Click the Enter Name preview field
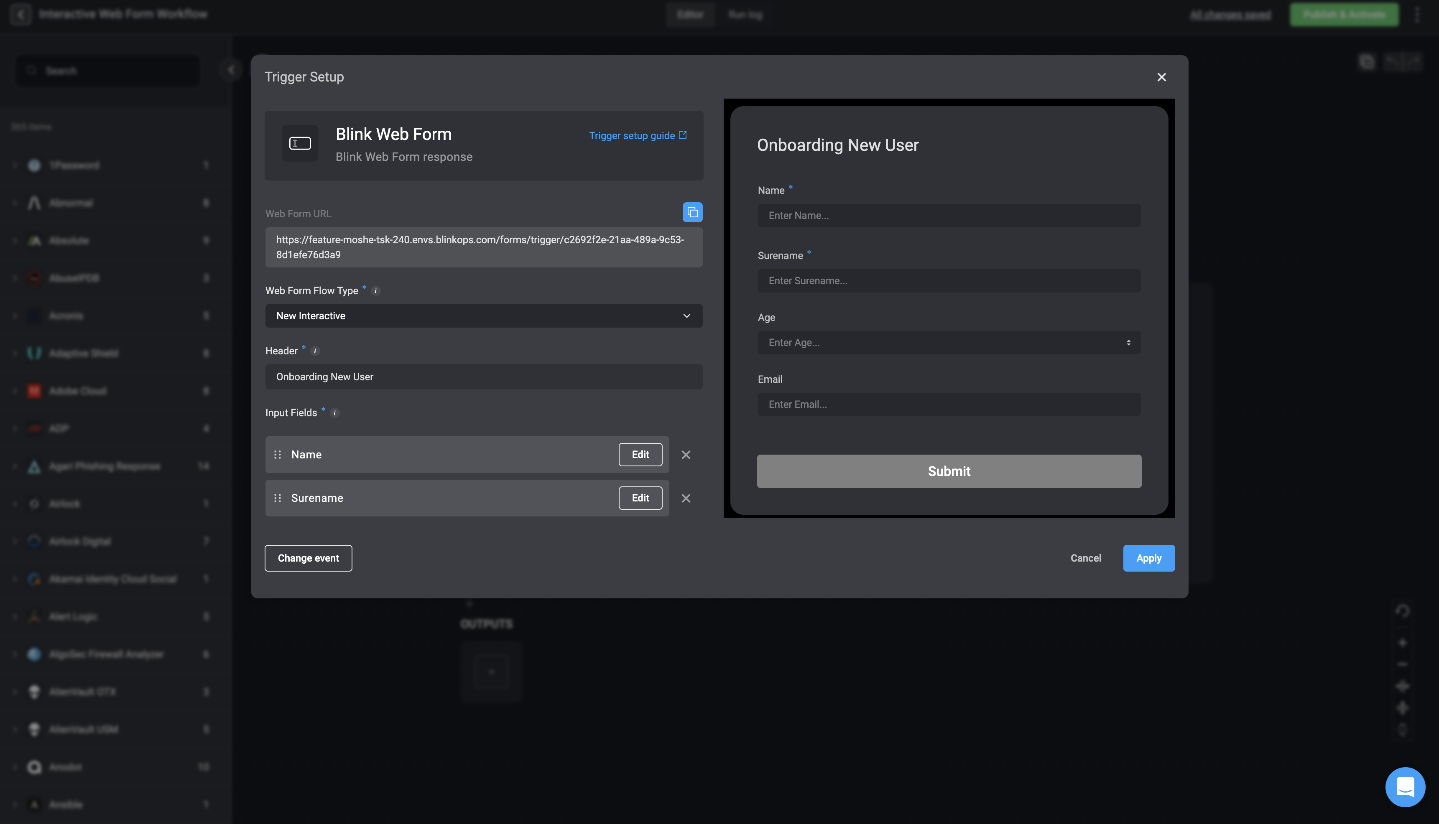Image resolution: width=1439 pixels, height=824 pixels. [x=949, y=216]
